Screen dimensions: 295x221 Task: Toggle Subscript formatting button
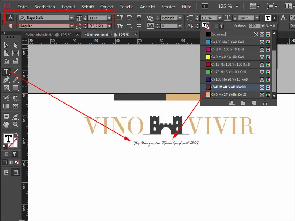coord(129,26)
